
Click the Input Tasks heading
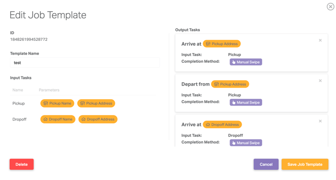click(x=21, y=78)
